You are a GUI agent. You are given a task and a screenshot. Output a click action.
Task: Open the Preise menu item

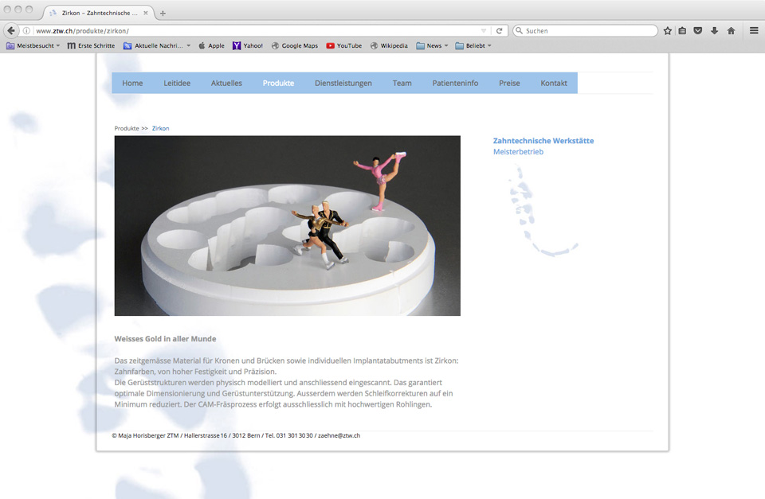(509, 83)
